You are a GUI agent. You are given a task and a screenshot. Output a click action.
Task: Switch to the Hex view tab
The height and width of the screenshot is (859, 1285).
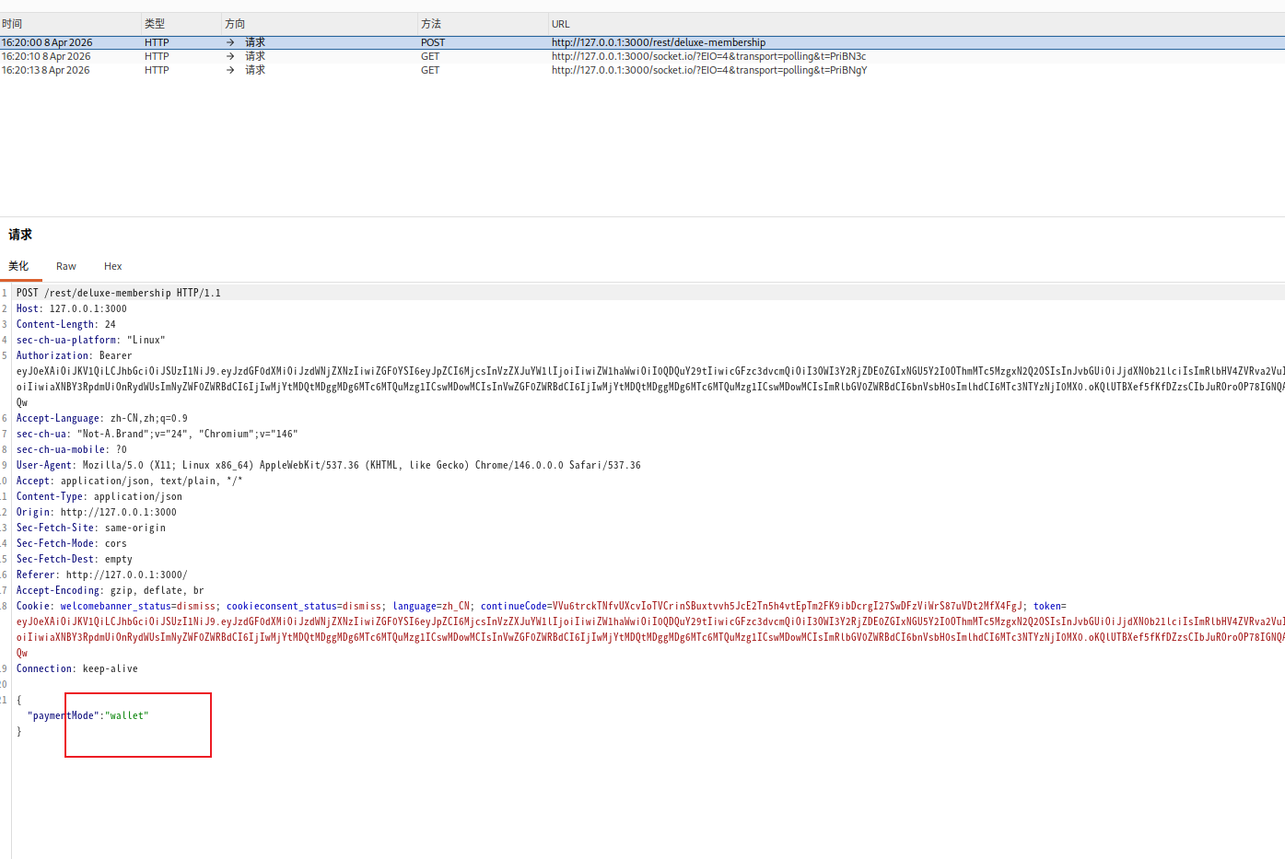point(113,266)
